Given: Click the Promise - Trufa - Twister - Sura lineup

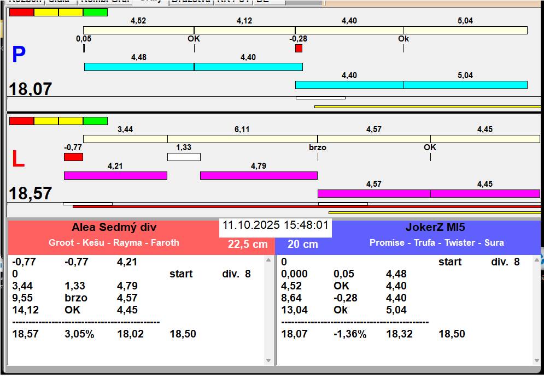Looking at the screenshot, I should 436,242.
